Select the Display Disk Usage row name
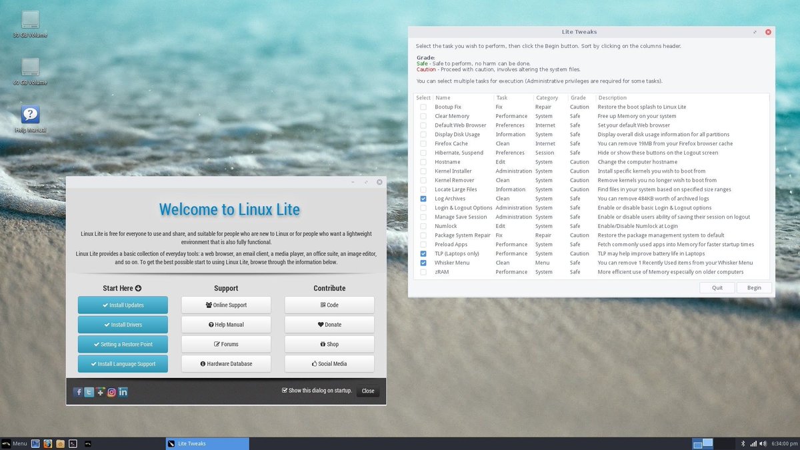This screenshot has width=800, height=450. tap(457, 135)
